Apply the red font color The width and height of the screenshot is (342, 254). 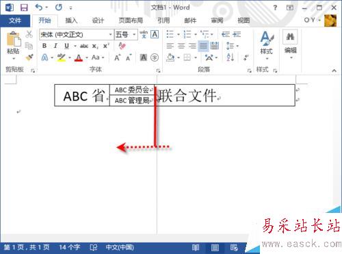pyautogui.click(x=79, y=58)
